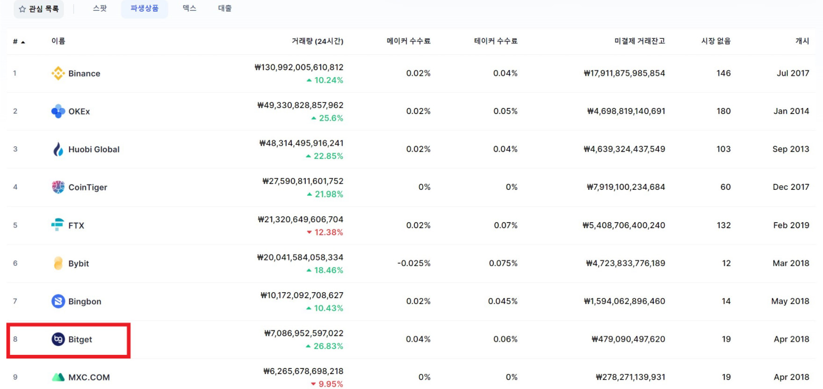Screen dimensions: 823x389
Task: Click Bybit volume ₩20,041,584,058,334
Action: [x=300, y=257]
